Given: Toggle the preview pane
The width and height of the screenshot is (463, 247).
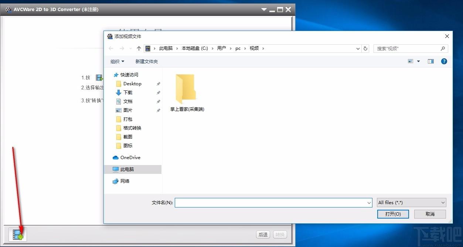Looking at the screenshot, I should [x=431, y=61].
